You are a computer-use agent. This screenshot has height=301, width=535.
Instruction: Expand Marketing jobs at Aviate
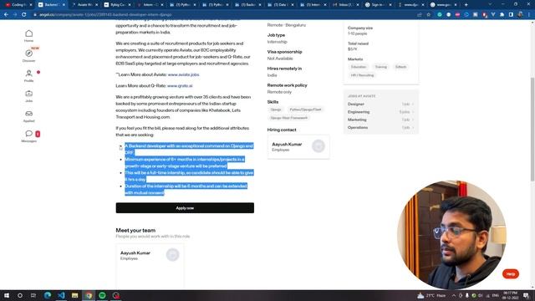pos(381,120)
